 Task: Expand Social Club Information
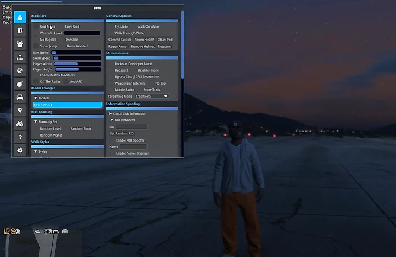(x=110, y=114)
